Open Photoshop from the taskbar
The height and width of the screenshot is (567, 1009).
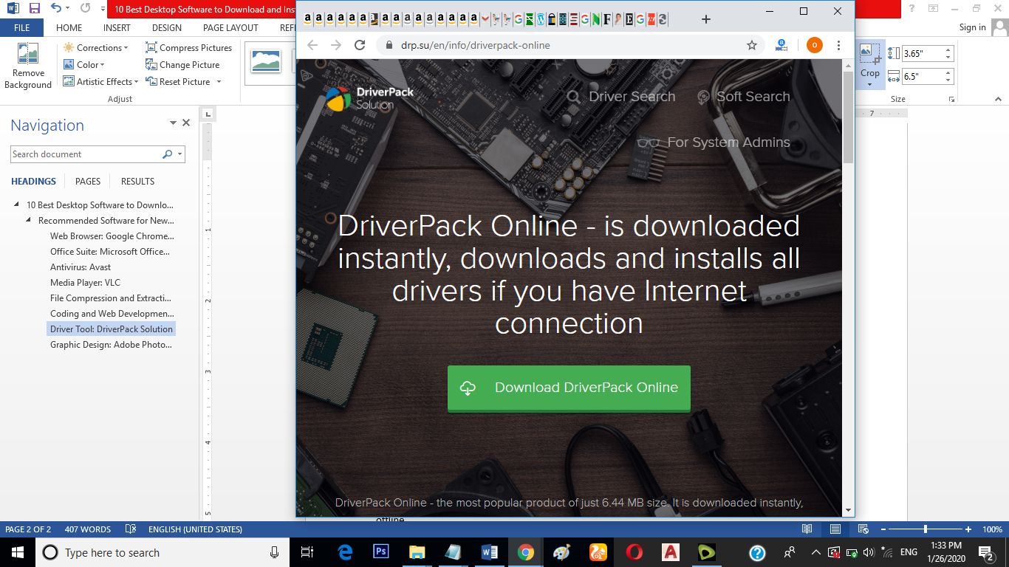[x=381, y=551]
